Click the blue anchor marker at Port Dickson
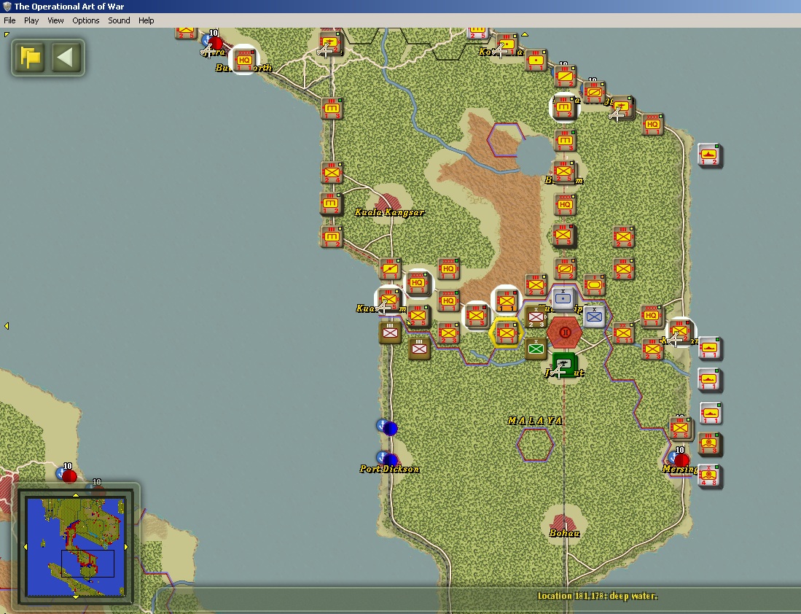 point(383,457)
